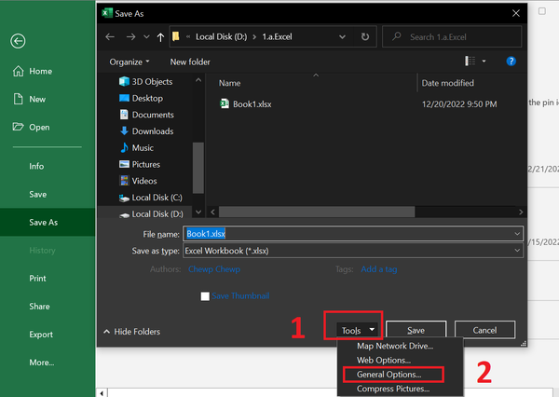Close the Save As dialog
Screen dimensions: 559x397
click(515, 14)
